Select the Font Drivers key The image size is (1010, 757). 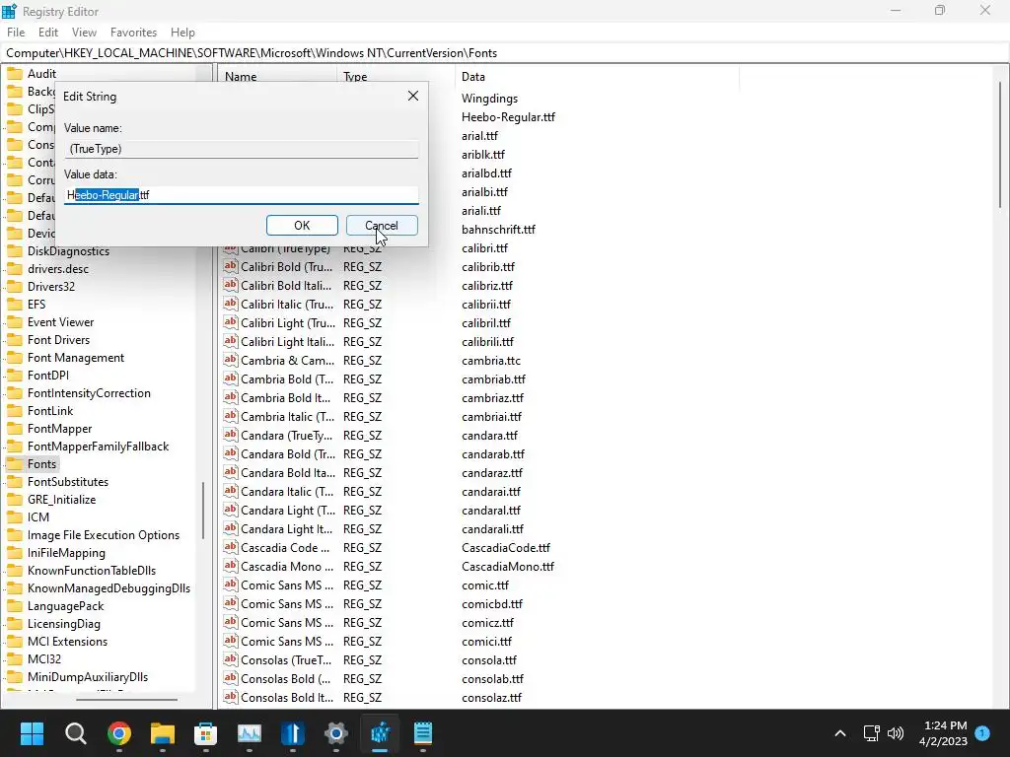(x=58, y=339)
